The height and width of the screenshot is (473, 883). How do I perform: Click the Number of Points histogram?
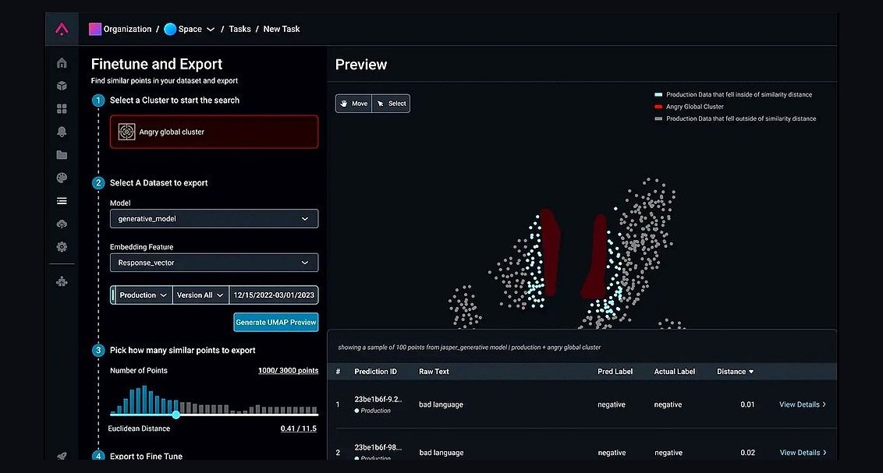pos(214,400)
